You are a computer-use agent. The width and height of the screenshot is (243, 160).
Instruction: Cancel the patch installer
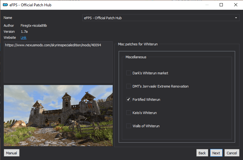(232, 153)
